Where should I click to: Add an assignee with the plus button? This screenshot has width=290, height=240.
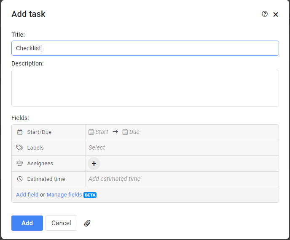tap(94, 164)
